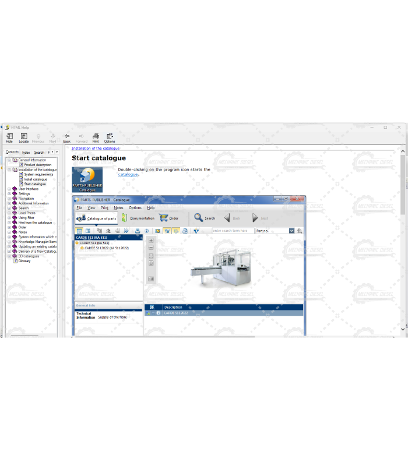
Task: Switch to the Index tab
Action: [x=26, y=152]
